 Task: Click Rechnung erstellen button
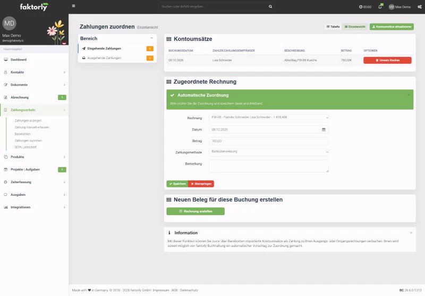[195, 211]
